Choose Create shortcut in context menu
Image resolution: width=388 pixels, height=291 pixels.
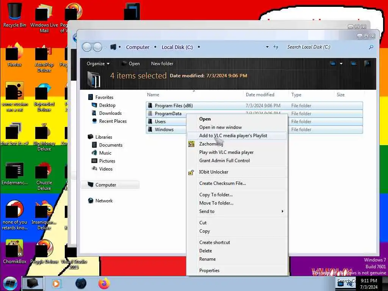pos(237,242)
